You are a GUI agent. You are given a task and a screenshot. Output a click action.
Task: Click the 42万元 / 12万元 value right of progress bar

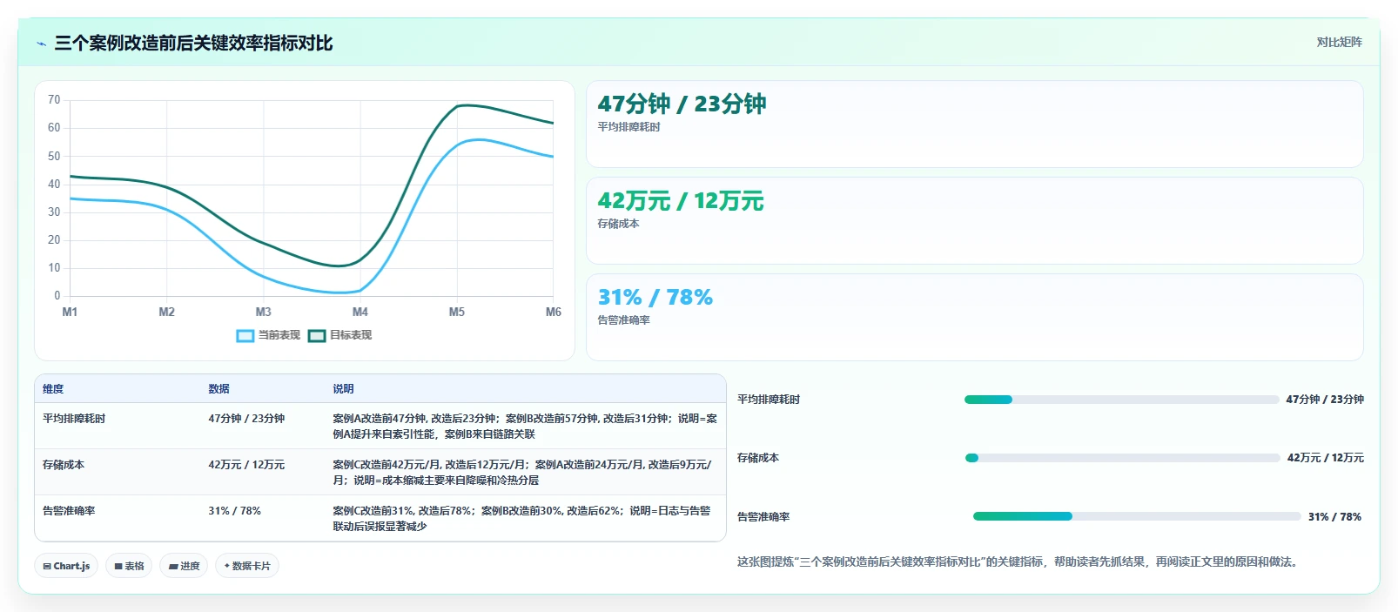click(1326, 458)
